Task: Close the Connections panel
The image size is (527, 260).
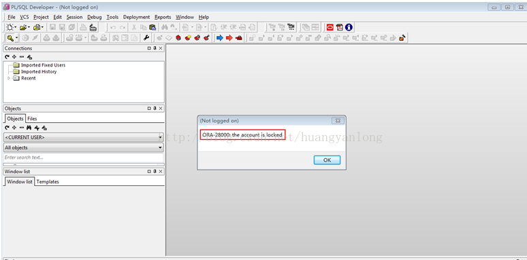Action: tap(161, 48)
